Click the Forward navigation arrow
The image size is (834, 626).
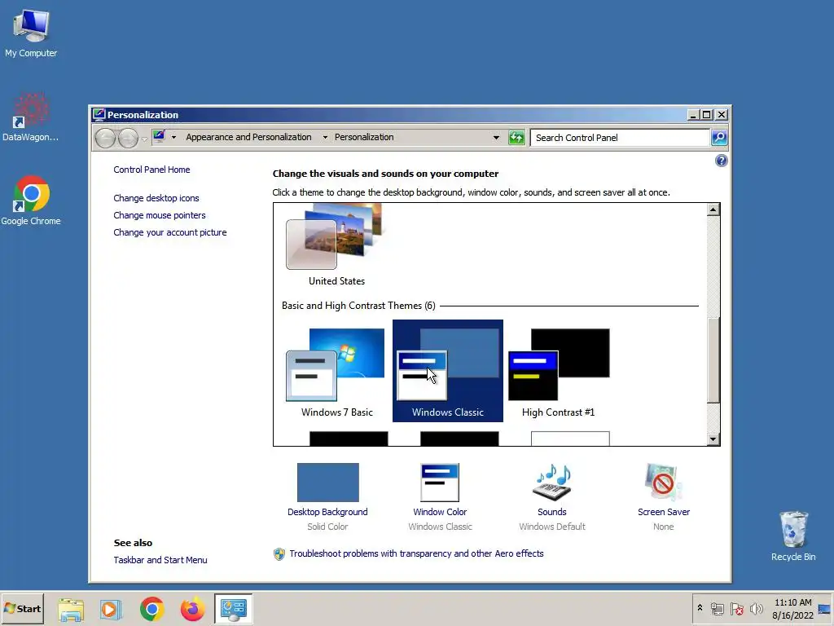pyautogui.click(x=128, y=138)
